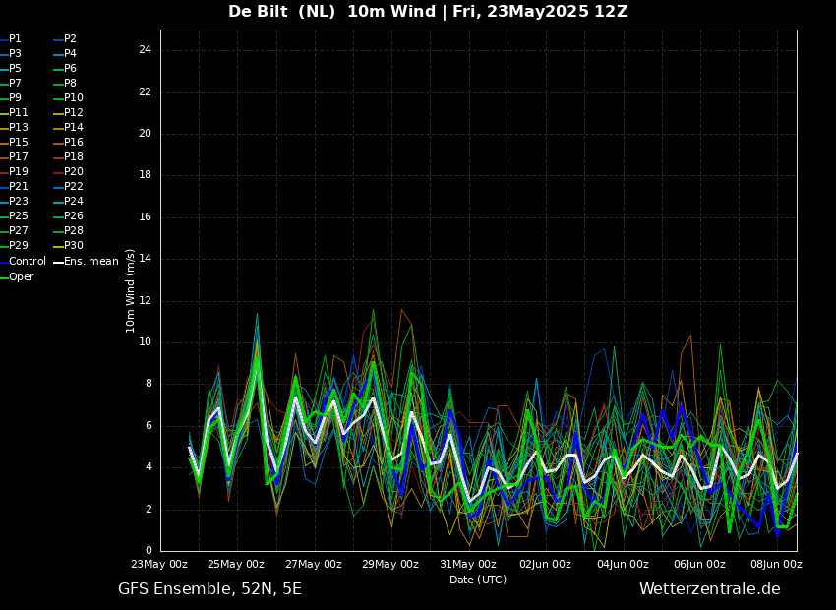Click the 31May 00z date tick

[x=468, y=564]
